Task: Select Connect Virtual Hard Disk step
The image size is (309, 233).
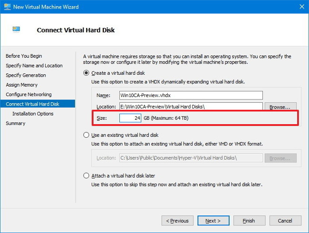Action: tap(38, 104)
